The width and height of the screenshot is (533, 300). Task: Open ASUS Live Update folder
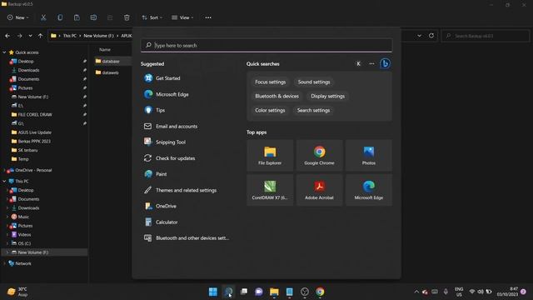pyautogui.click(x=35, y=132)
